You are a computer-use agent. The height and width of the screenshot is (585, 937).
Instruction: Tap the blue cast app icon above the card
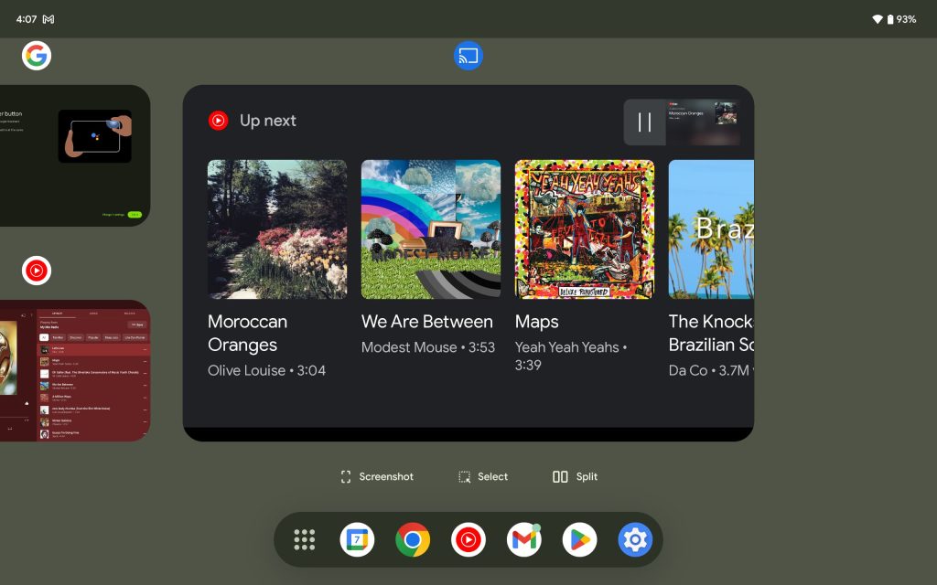click(x=468, y=56)
